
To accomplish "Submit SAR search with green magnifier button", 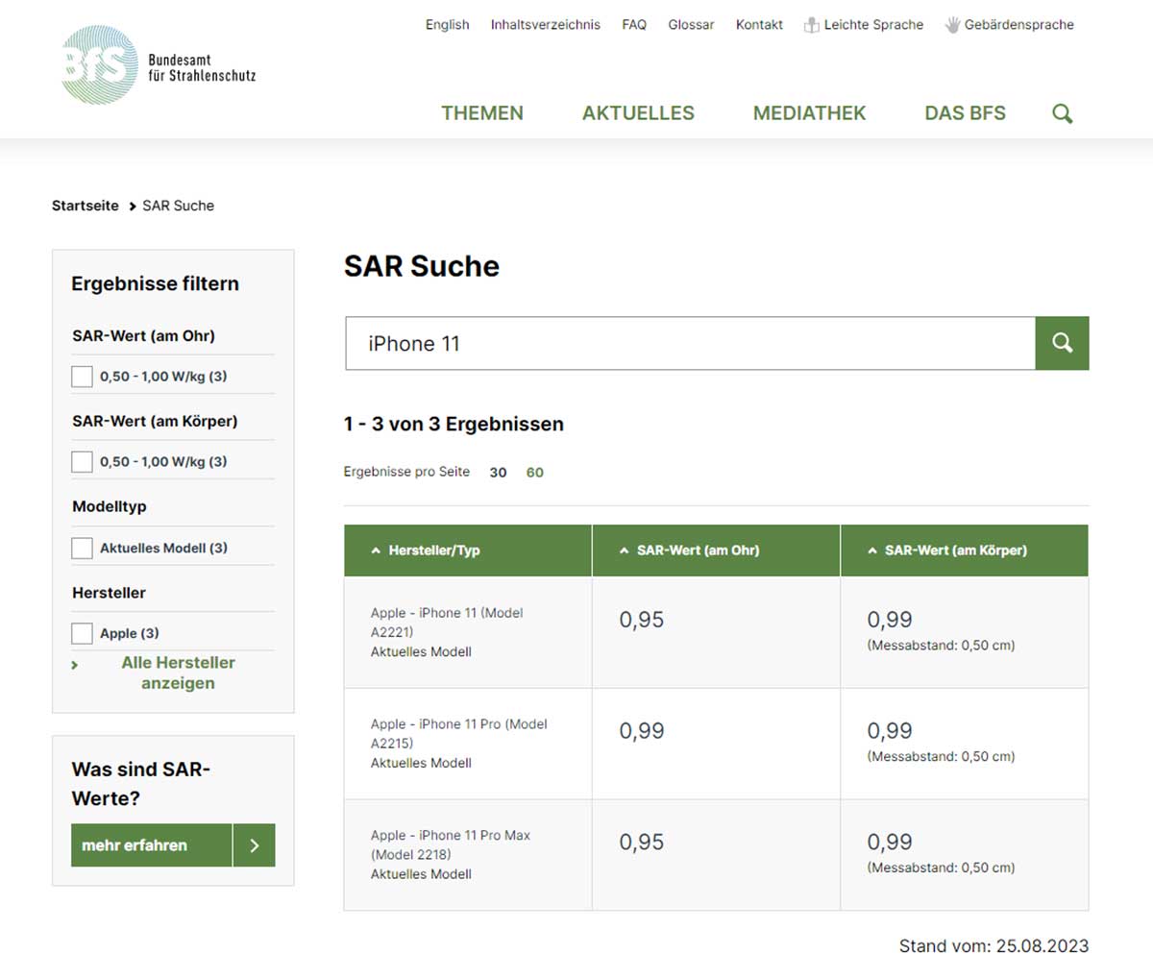I will (x=1062, y=343).
